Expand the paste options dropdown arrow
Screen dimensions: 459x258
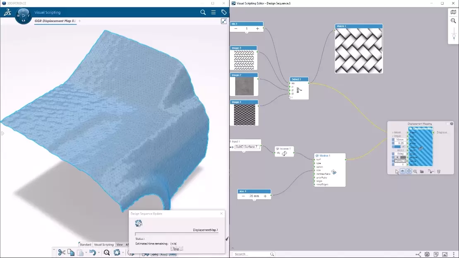(x=86, y=252)
